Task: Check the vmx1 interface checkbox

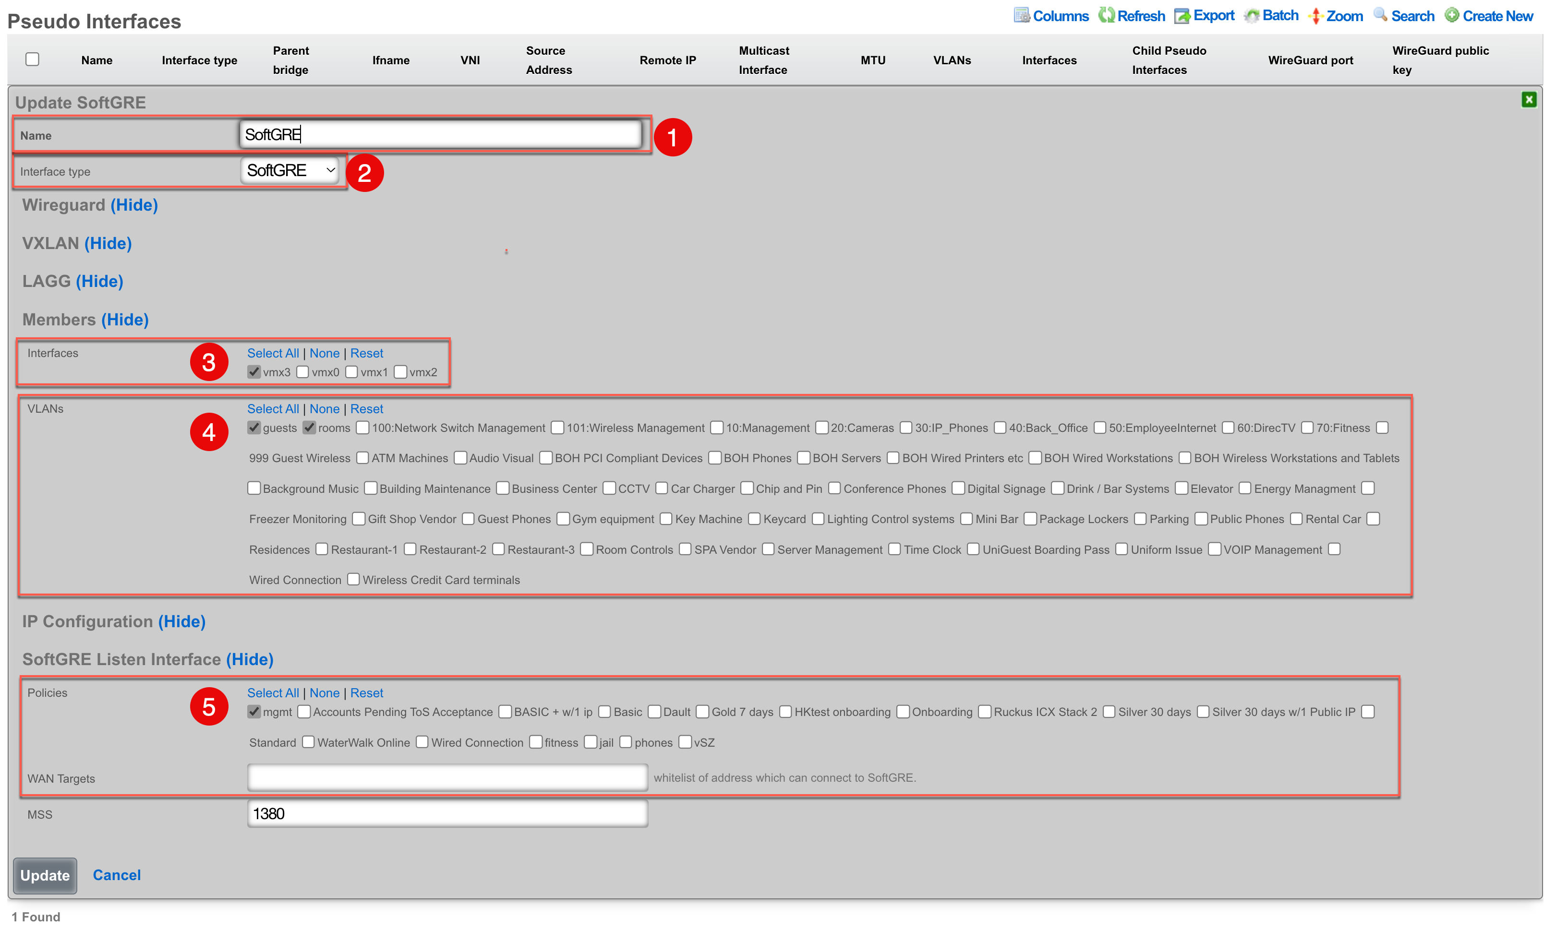Action: click(351, 371)
